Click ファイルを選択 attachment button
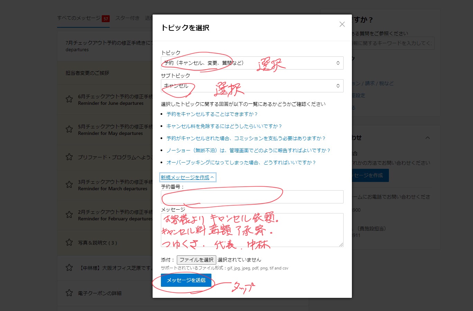 tap(196, 260)
